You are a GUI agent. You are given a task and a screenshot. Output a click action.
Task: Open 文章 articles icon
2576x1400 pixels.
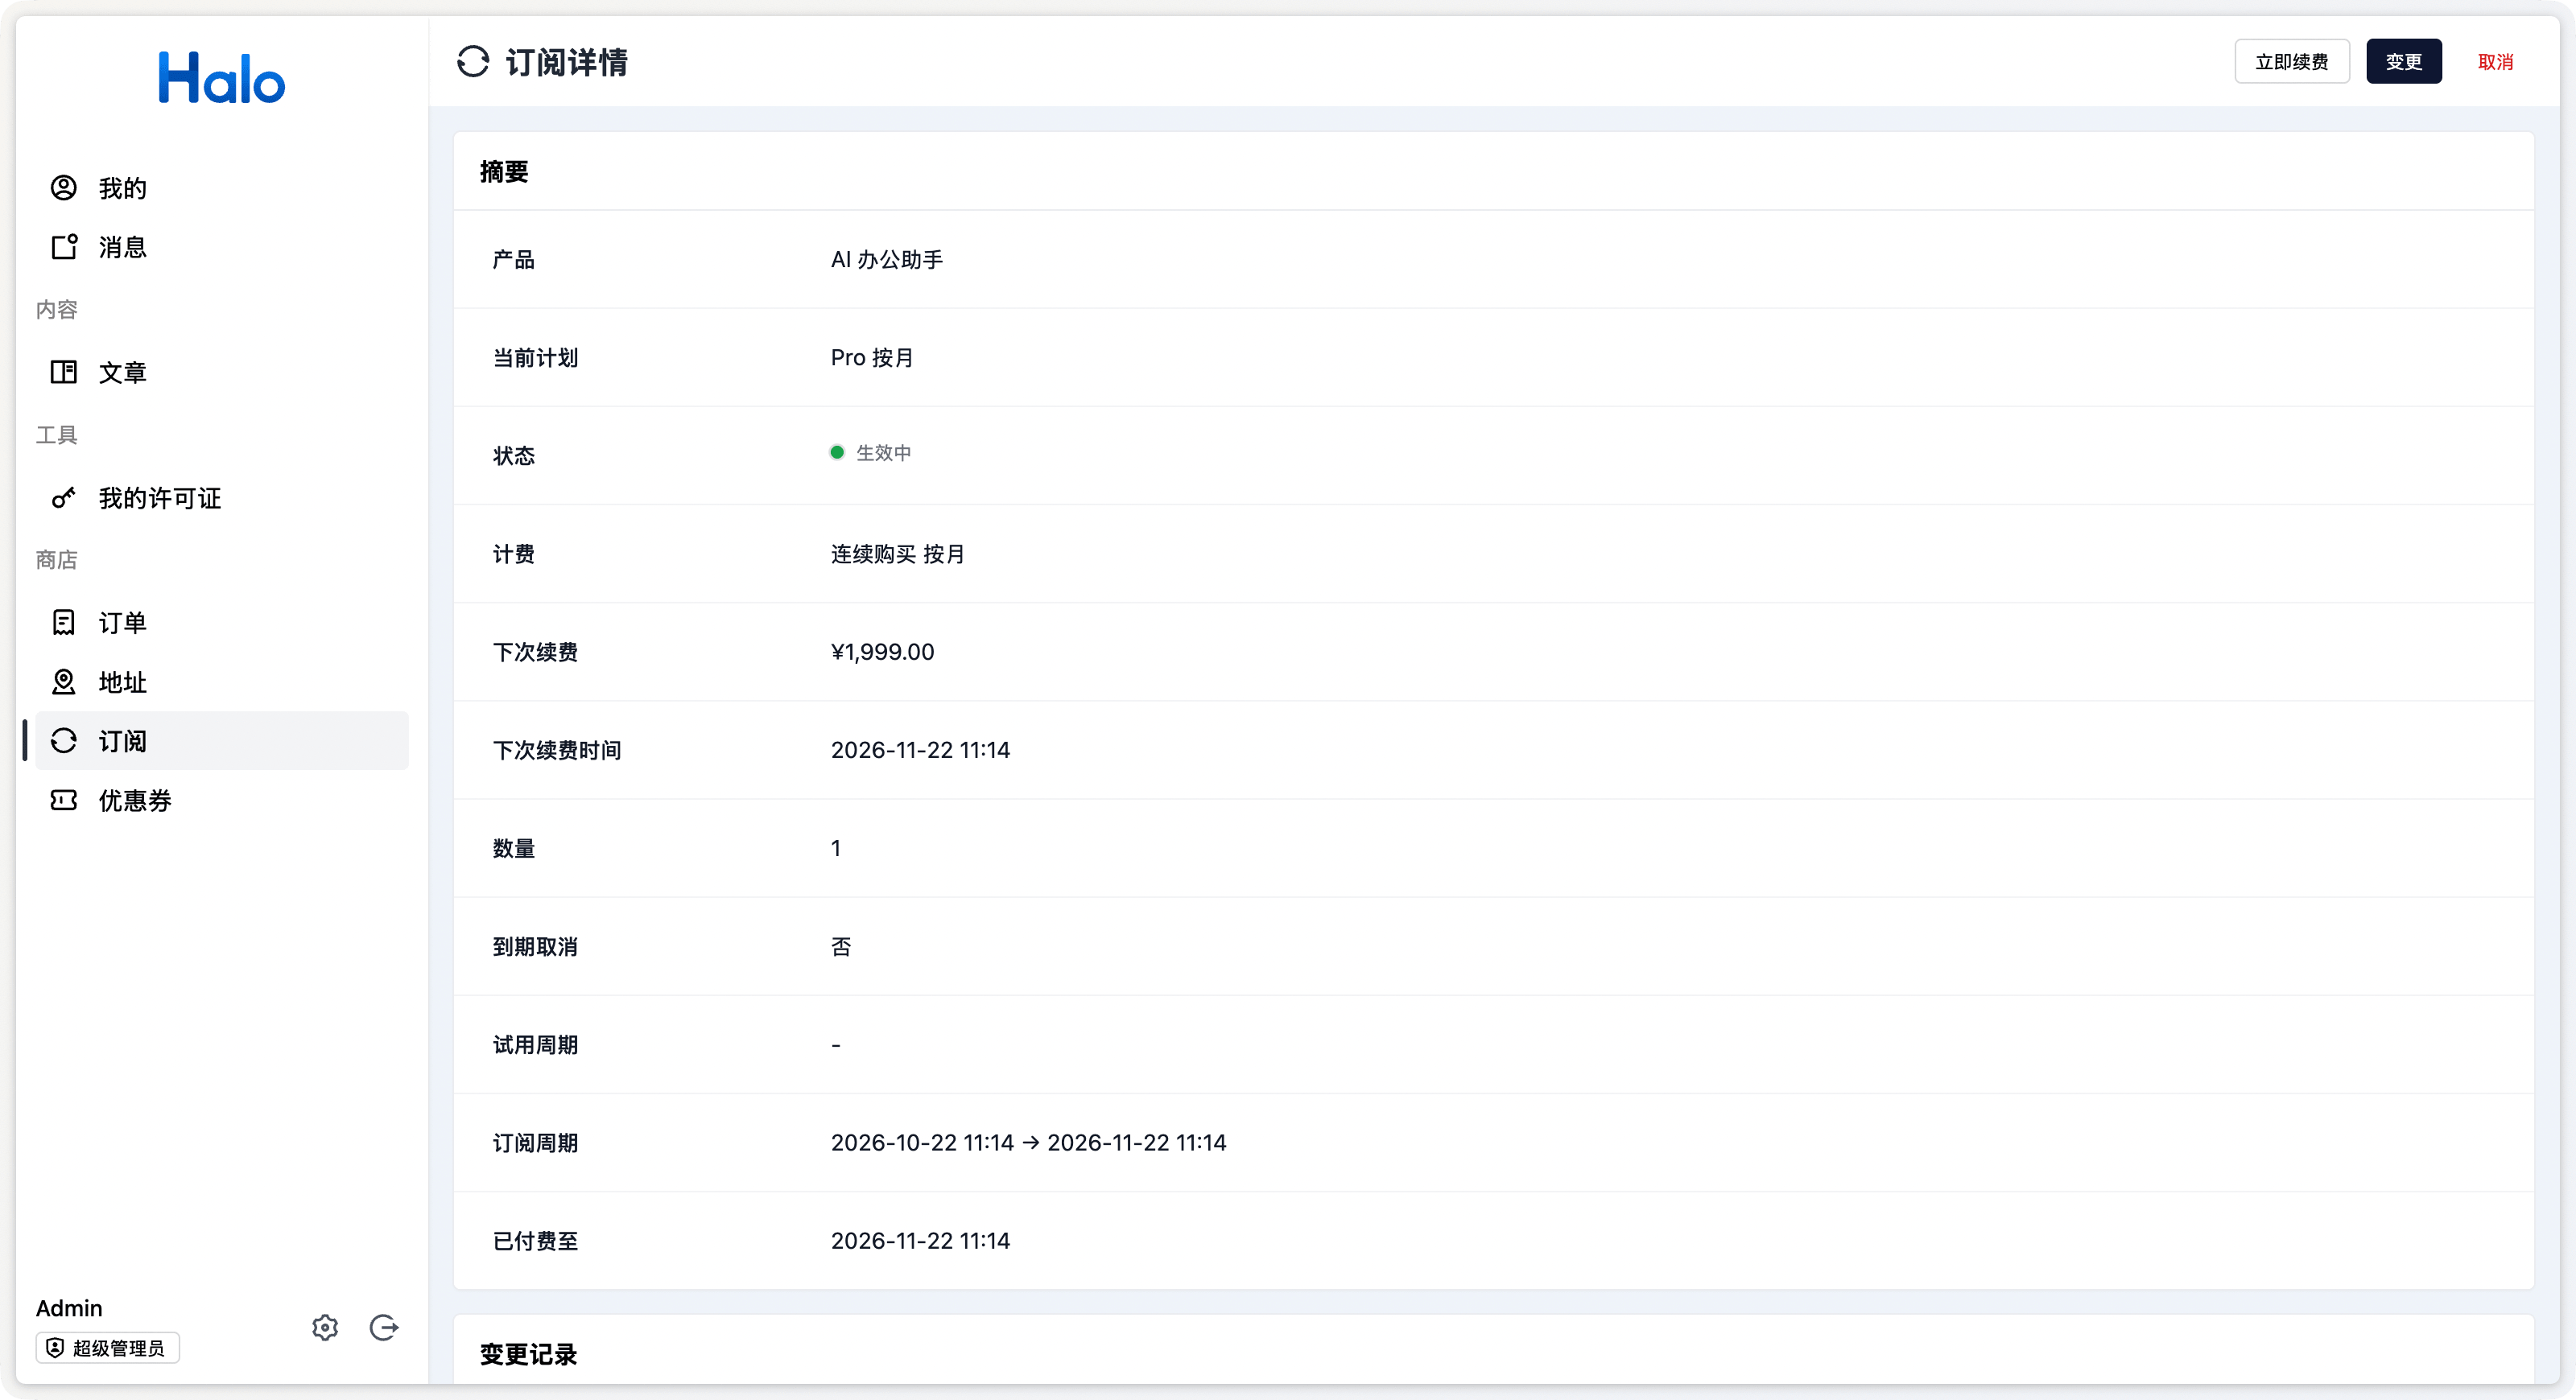(64, 372)
